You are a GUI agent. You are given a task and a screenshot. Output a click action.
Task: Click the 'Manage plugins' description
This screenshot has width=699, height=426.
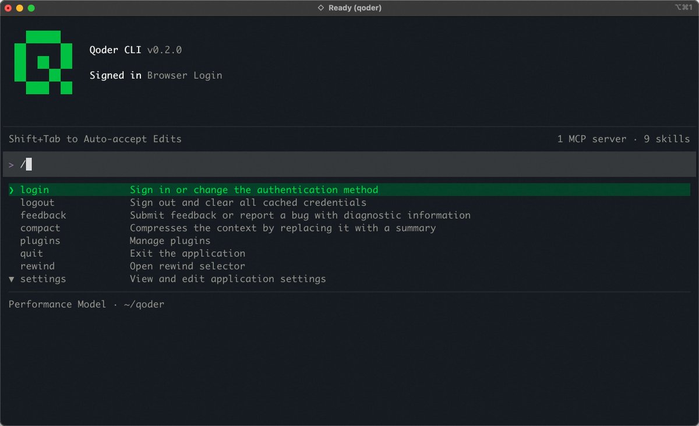(x=170, y=241)
